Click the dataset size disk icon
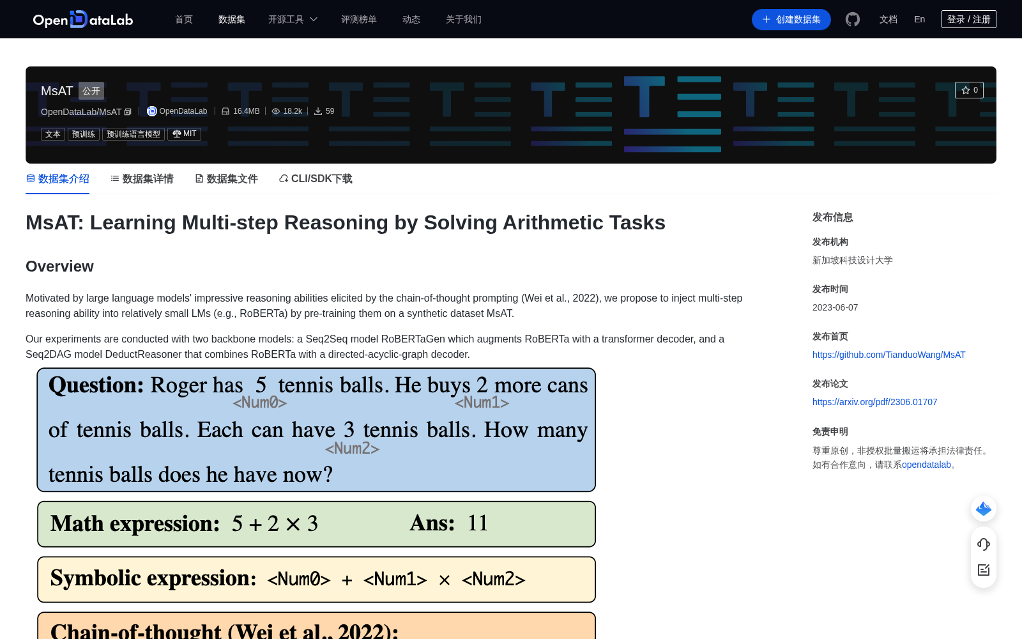 point(225,111)
